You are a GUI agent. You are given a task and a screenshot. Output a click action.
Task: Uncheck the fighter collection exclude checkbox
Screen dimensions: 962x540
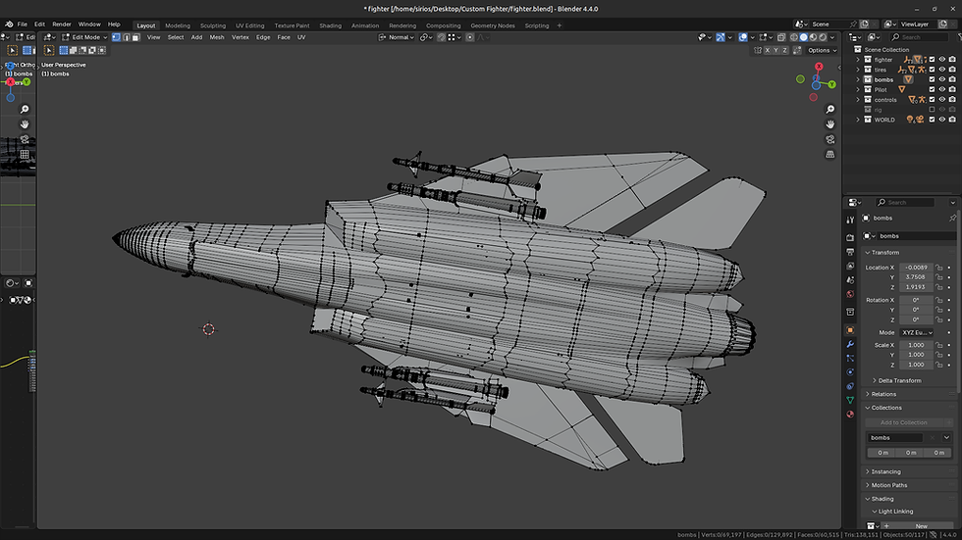(x=932, y=60)
